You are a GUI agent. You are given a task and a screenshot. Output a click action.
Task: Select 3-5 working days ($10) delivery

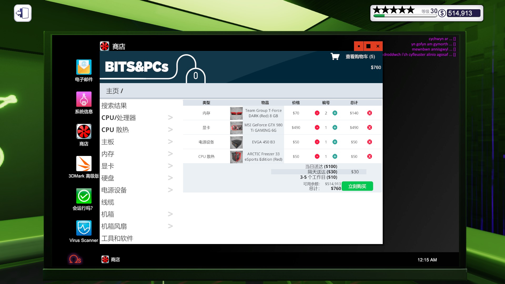[319, 177]
